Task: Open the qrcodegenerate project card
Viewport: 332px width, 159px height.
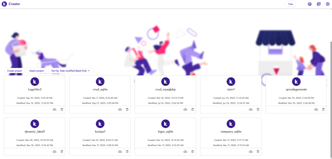Action: click(296, 89)
